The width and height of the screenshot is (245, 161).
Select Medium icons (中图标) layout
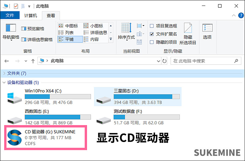tap(68, 26)
